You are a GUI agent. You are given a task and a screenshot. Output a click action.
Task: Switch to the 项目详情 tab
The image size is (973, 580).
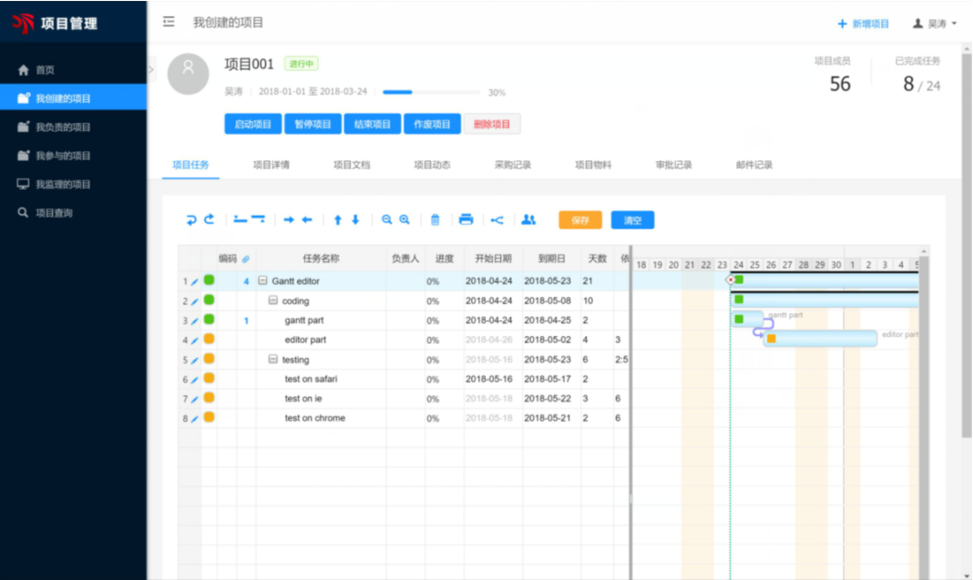click(271, 165)
